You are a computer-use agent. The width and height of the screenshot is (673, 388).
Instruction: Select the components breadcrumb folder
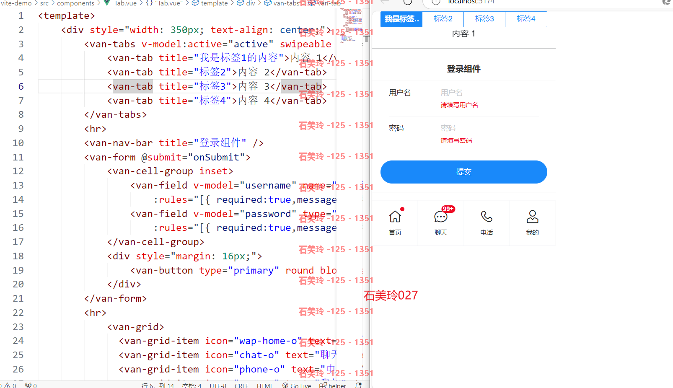pos(75,3)
